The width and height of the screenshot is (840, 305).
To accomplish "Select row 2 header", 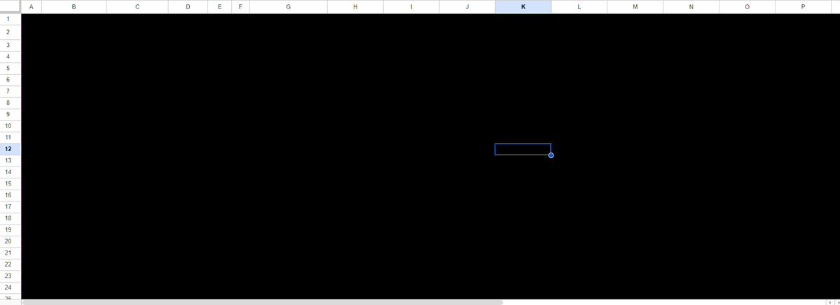I will tap(11, 32).
